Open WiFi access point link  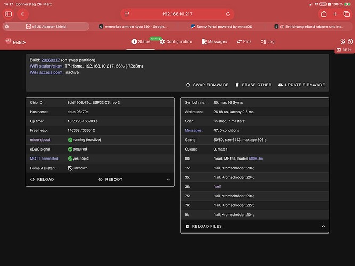(46, 72)
